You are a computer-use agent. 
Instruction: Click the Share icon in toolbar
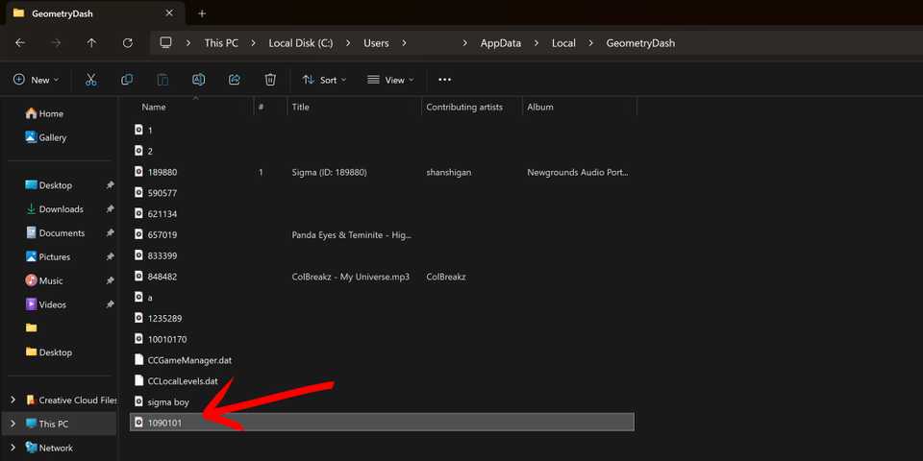pos(235,80)
